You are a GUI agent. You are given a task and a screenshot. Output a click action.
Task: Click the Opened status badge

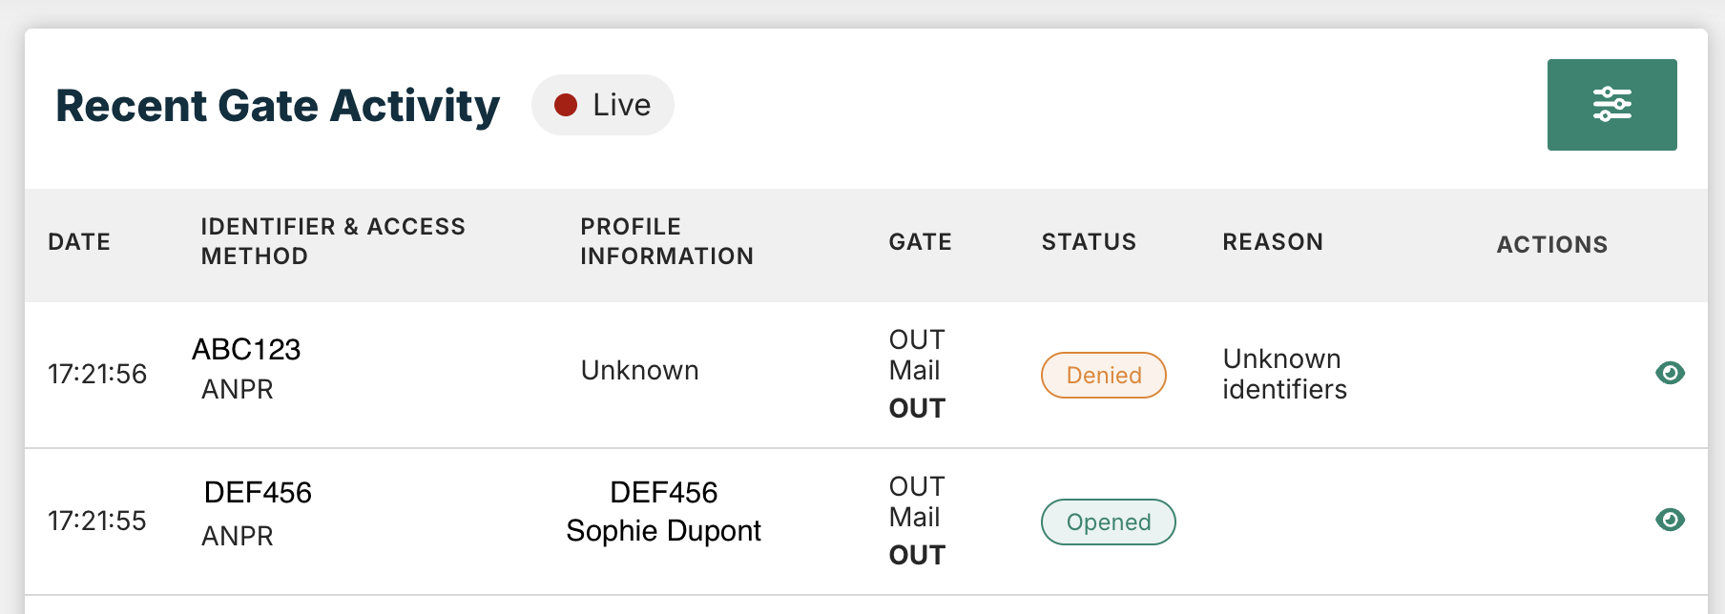1109,522
